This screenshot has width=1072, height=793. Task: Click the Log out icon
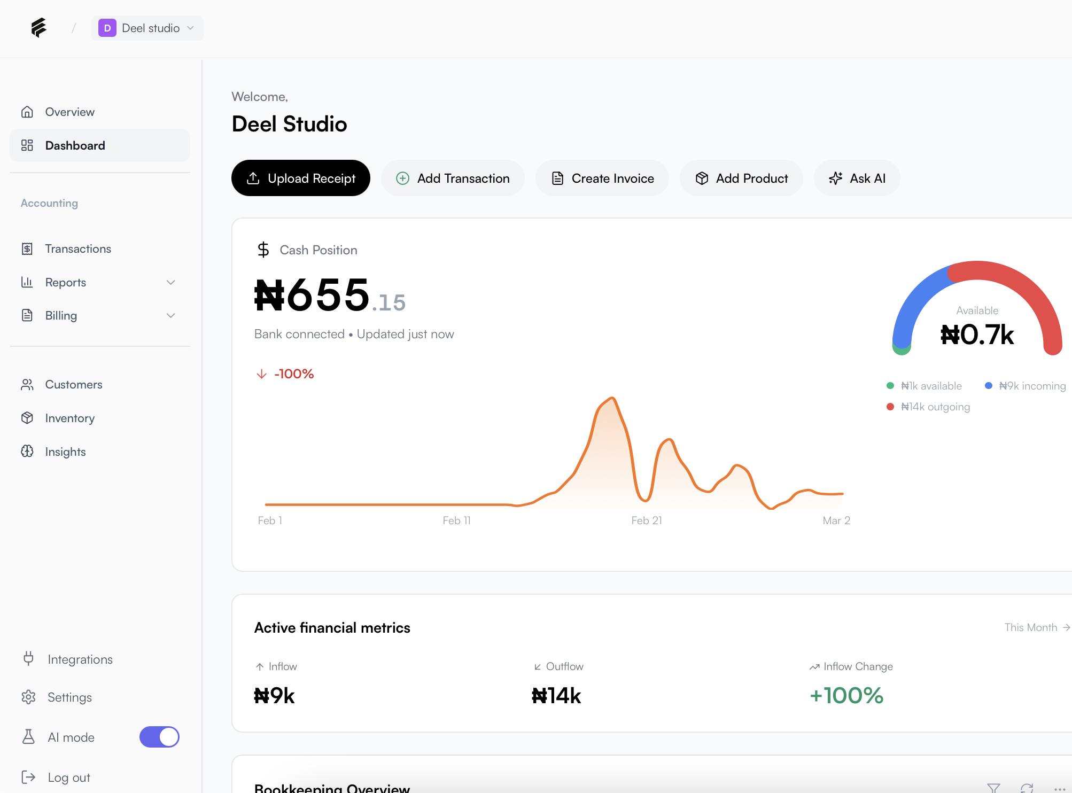click(x=29, y=778)
